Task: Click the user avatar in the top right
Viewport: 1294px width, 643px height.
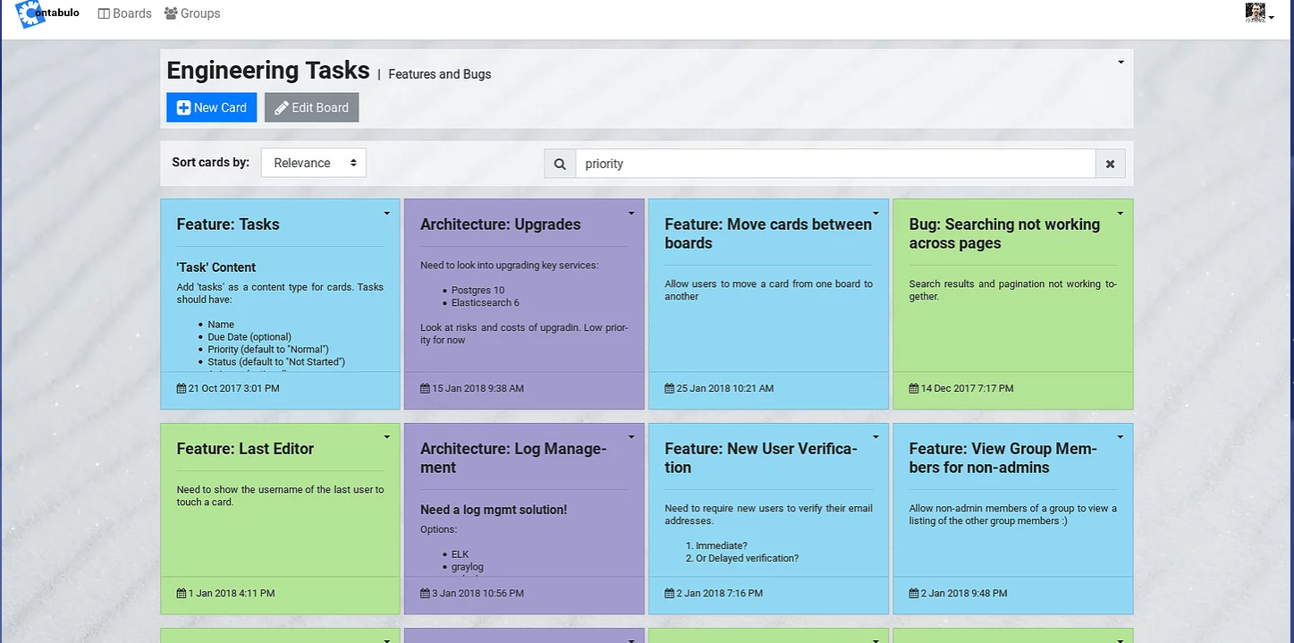Action: (1256, 13)
